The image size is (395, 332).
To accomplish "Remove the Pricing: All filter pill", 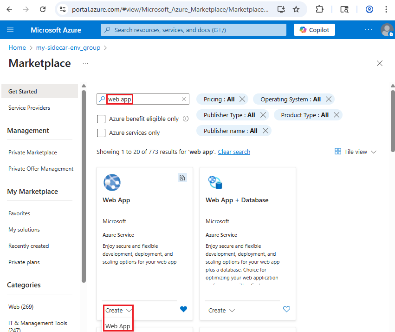I will 242,99.
